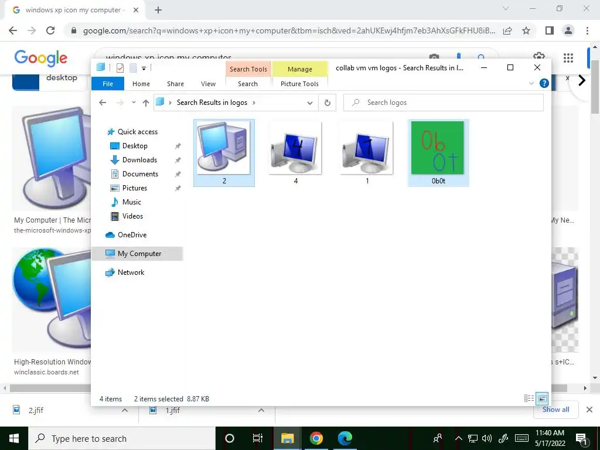Open Microsoft Edge from the taskbar
The width and height of the screenshot is (600, 450).
345,438
